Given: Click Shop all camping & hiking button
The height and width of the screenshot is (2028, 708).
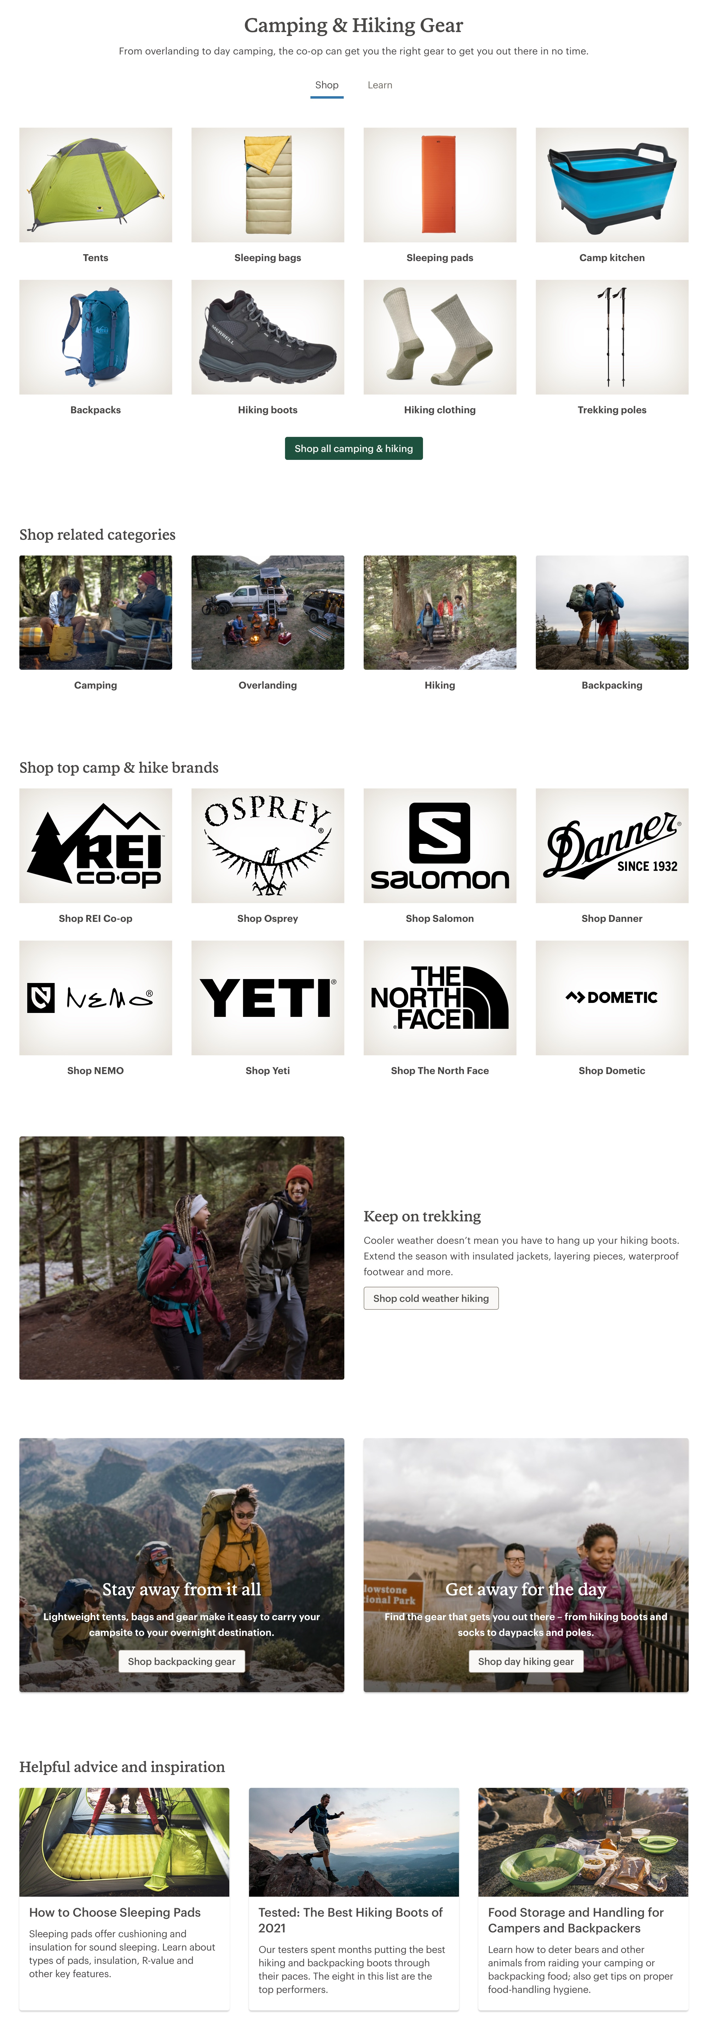Looking at the screenshot, I should 354,449.
